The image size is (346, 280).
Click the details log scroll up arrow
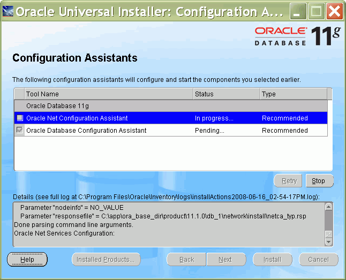(328, 207)
